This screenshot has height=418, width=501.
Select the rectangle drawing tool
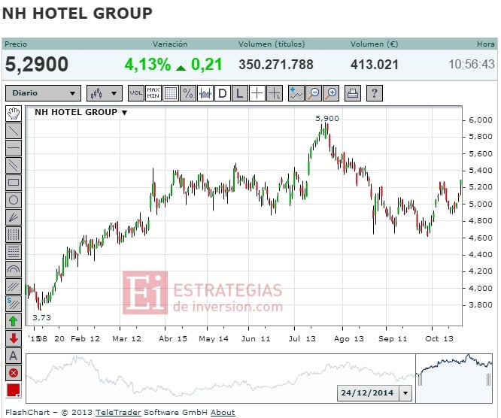pyautogui.click(x=14, y=183)
